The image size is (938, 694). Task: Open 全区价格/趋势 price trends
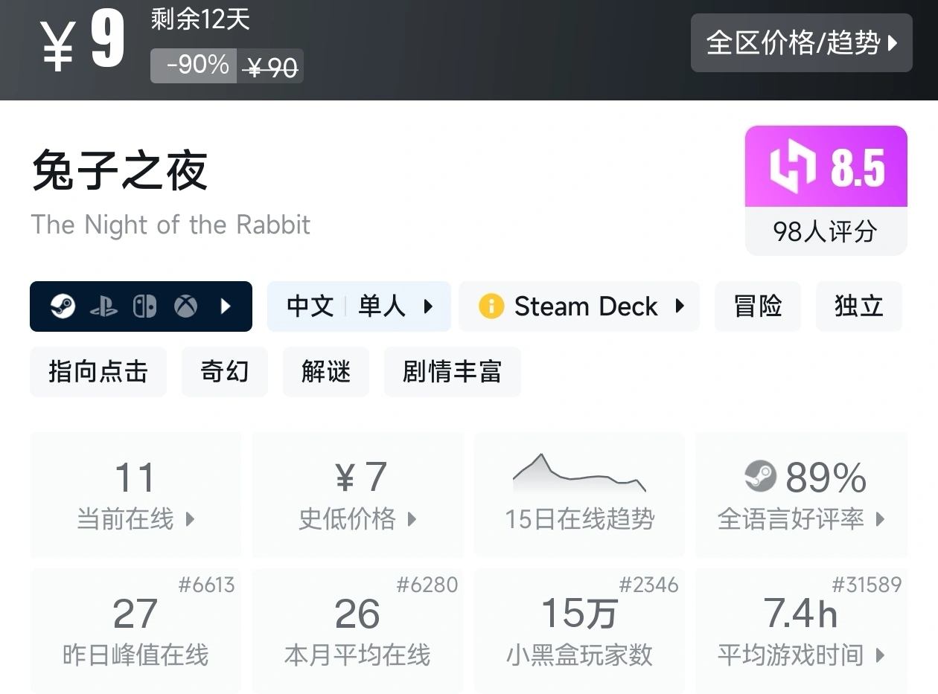801,43
